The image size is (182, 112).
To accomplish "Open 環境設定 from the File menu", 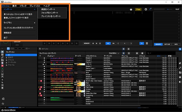I will tap(8, 33).
